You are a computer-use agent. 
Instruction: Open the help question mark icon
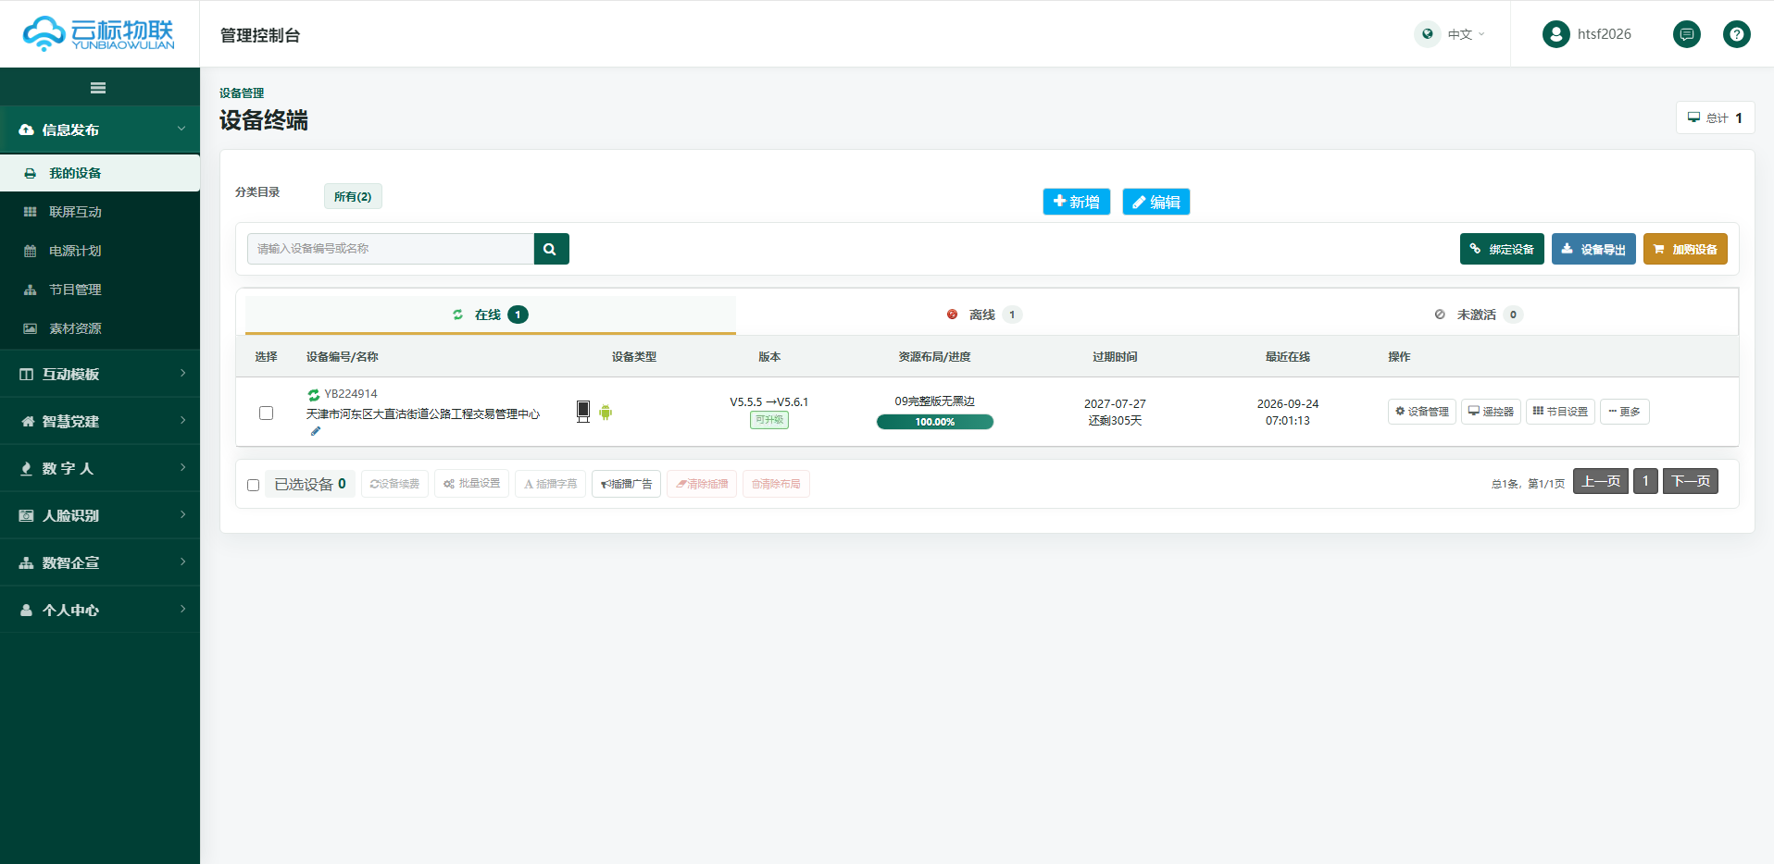(1737, 34)
